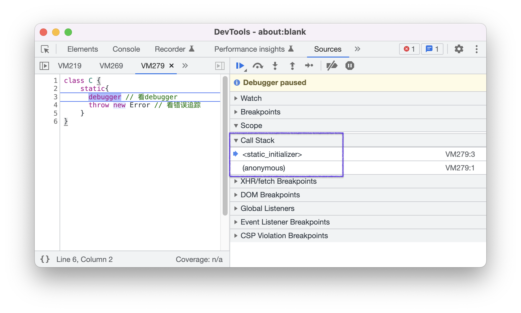Resume script execution
This screenshot has height=313, width=521.
241,66
